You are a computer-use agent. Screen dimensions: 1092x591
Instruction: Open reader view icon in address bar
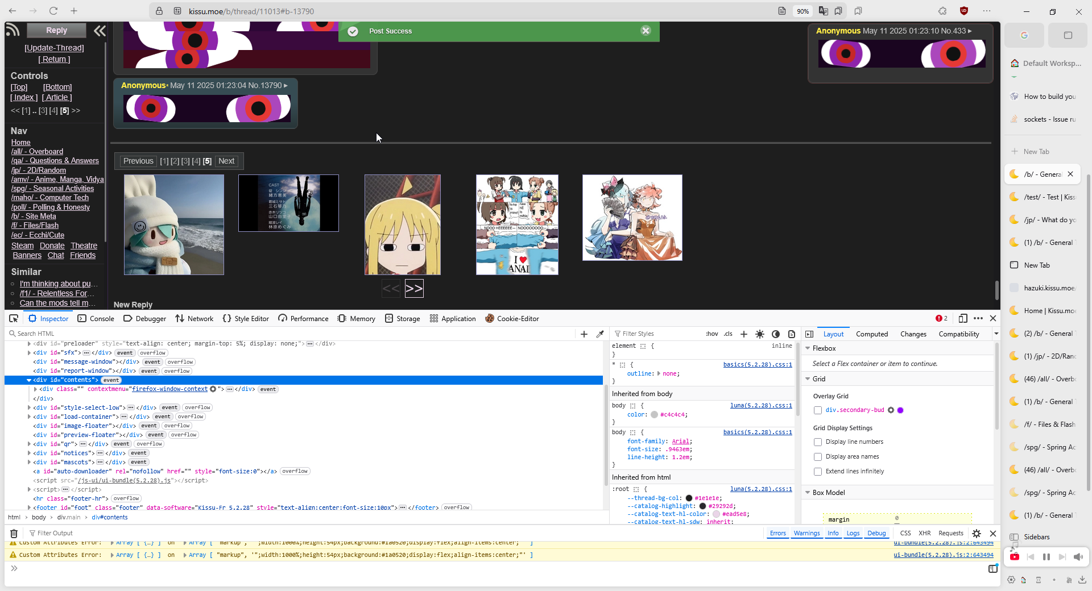click(x=782, y=11)
